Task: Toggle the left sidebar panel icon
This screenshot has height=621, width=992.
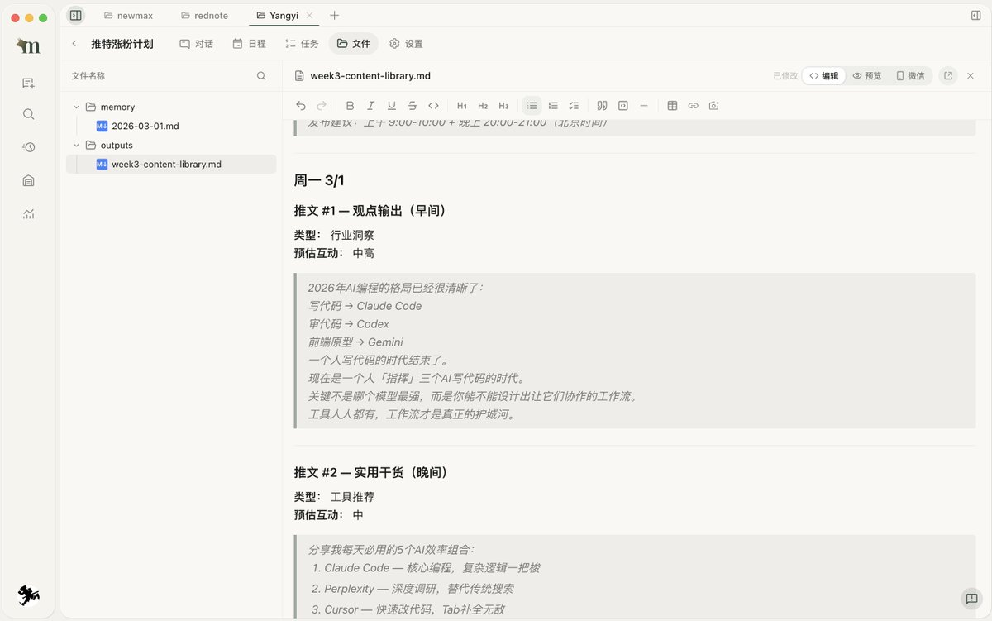Action: (75, 15)
